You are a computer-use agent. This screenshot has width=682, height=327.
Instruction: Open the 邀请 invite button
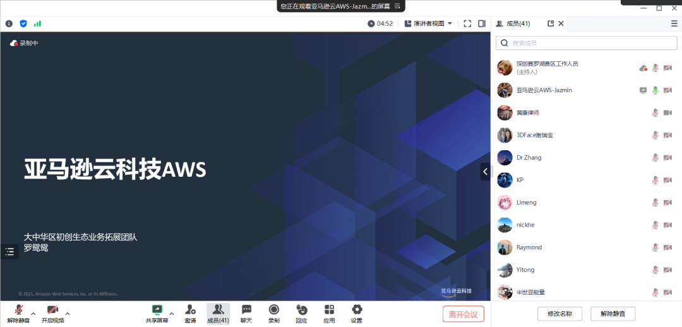190,314
